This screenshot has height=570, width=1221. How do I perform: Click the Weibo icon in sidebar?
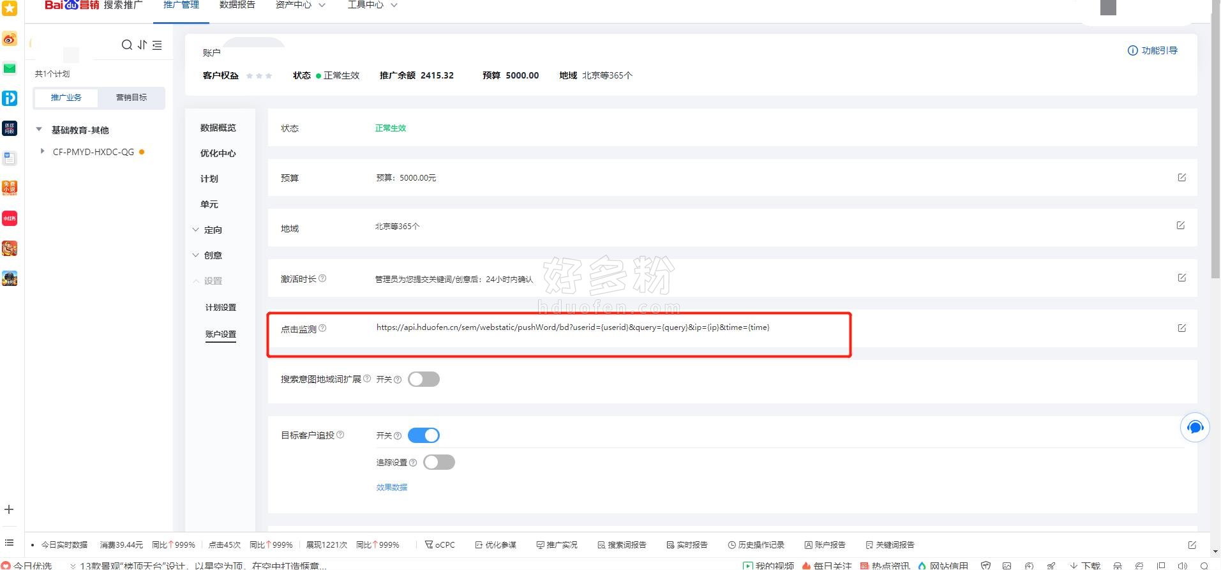(x=10, y=39)
